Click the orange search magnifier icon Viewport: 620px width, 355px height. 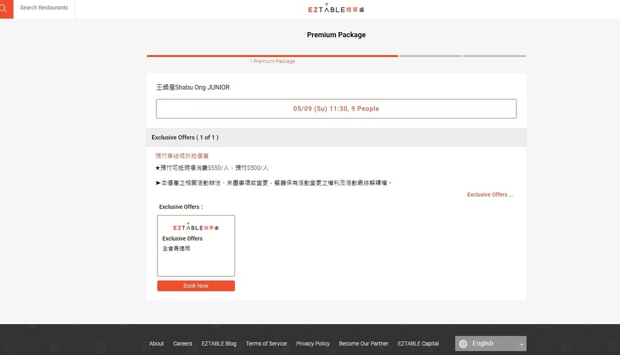[4, 8]
